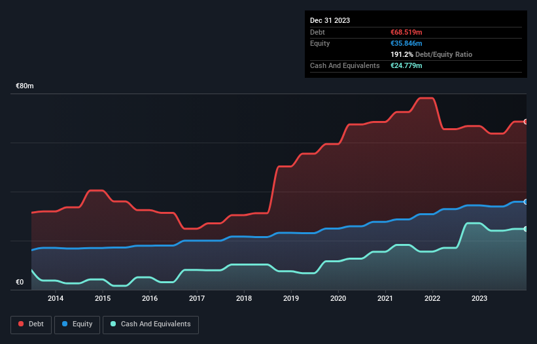Click the 2019 x-axis label
The height and width of the screenshot is (344, 537).
pyautogui.click(x=291, y=298)
